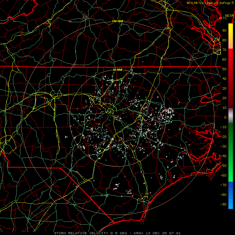Select the -60 value on velocity scale
This screenshot has width=235, height=235.
point(223,175)
